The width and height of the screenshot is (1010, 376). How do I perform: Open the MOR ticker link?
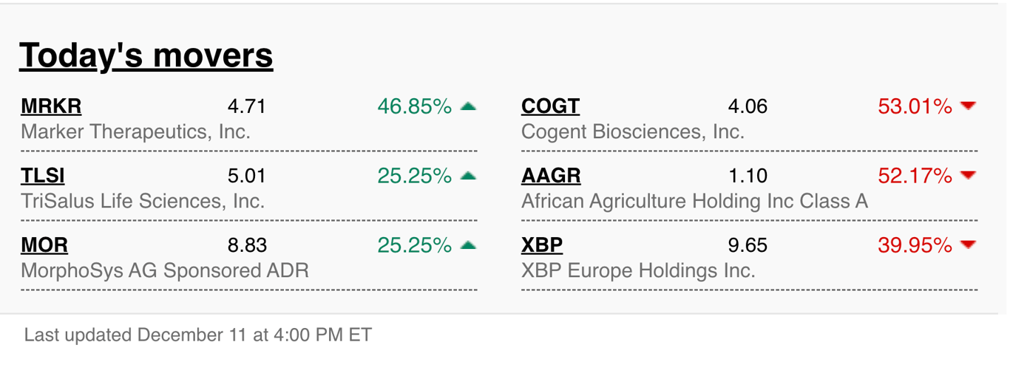44,245
